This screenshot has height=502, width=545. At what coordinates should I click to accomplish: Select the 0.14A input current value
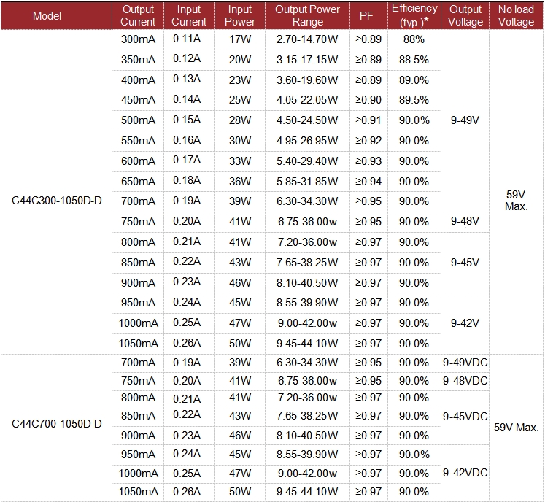(x=187, y=99)
